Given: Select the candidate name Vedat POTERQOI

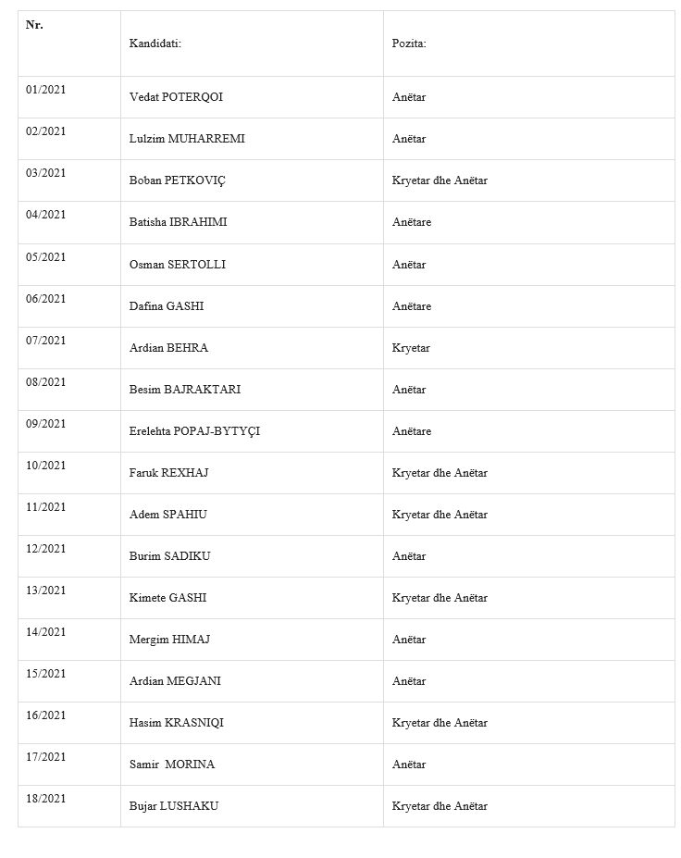Looking at the screenshot, I should (176, 97).
